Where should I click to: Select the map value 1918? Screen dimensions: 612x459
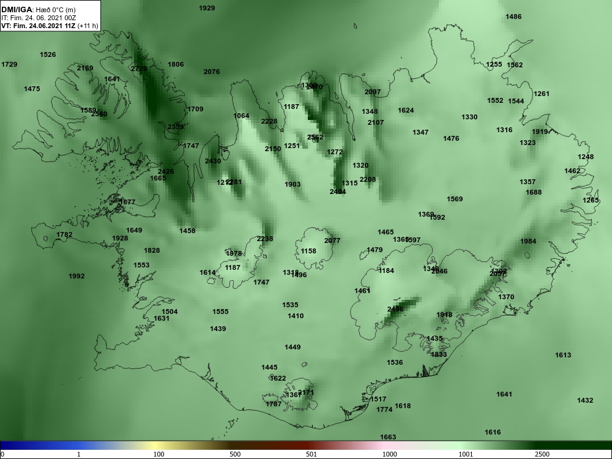point(444,315)
